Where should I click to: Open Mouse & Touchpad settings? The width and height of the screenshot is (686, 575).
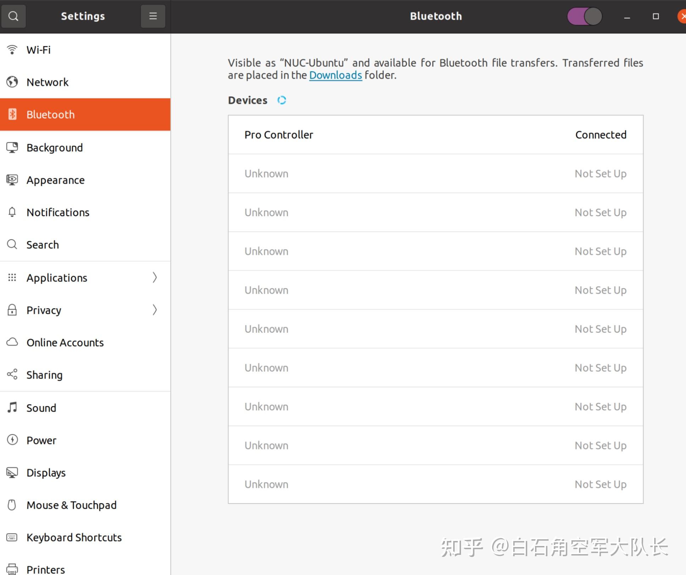click(72, 505)
